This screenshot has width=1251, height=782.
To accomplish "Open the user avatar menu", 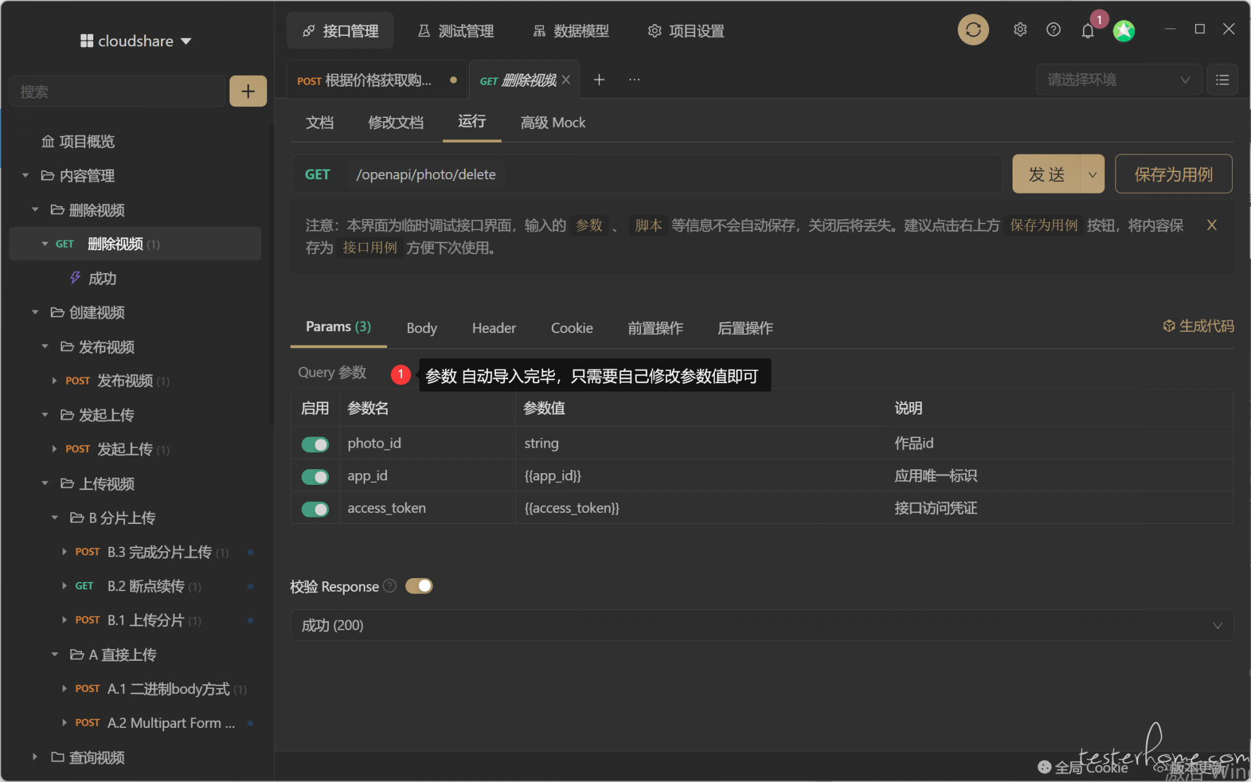I will 1124,31.
